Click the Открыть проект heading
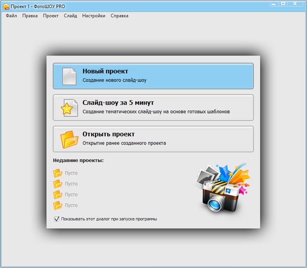This screenshot has height=268, width=307. click(108, 134)
